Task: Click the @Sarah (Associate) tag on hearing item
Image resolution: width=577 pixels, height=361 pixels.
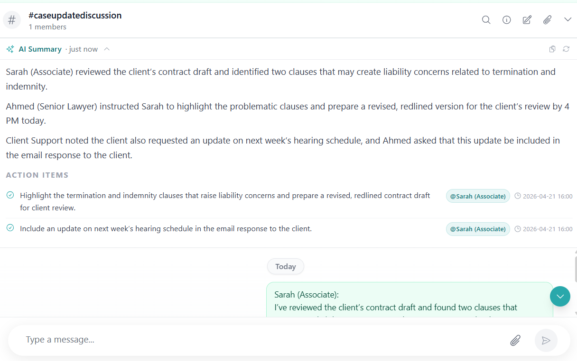Action: [x=478, y=229]
